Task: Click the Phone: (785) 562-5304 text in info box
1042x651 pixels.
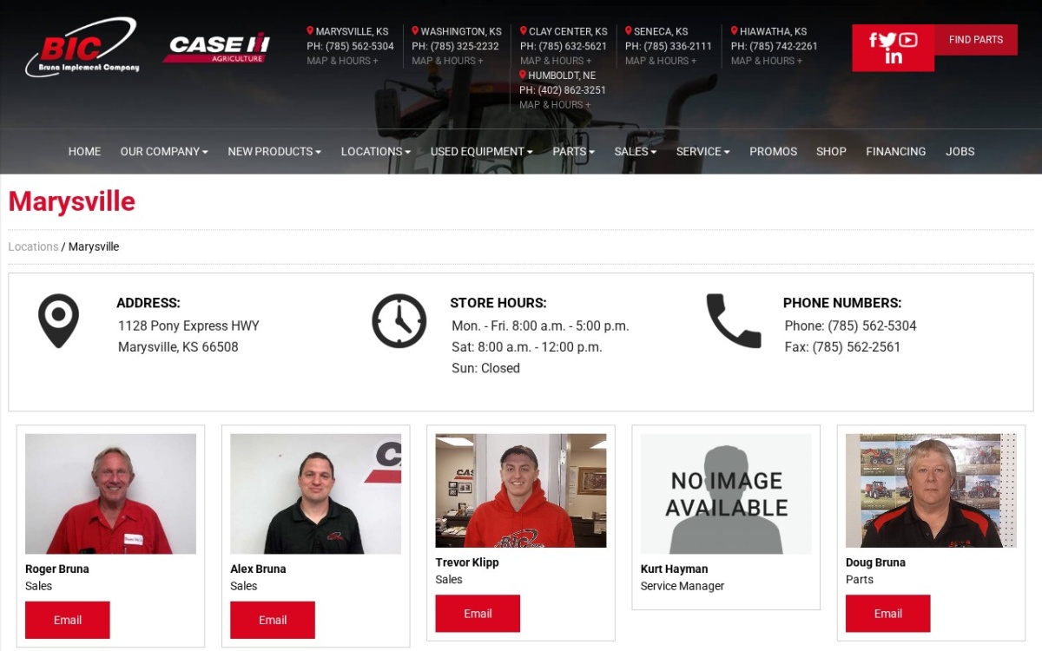Action: point(850,326)
